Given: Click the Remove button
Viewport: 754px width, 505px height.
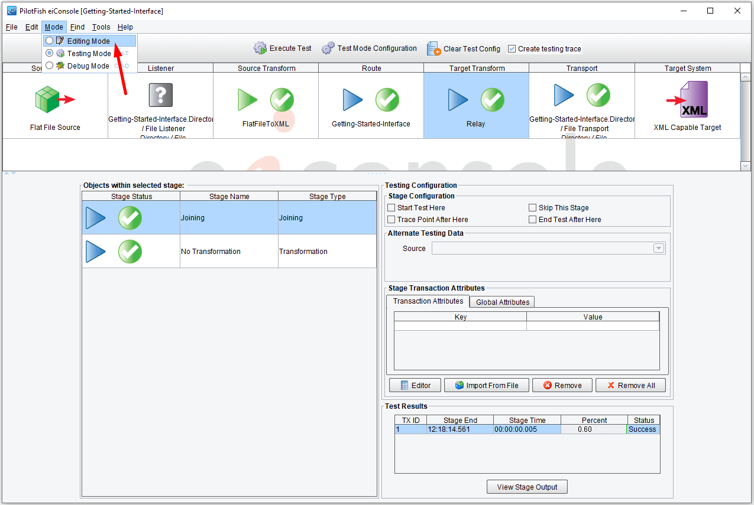Looking at the screenshot, I should (563, 386).
